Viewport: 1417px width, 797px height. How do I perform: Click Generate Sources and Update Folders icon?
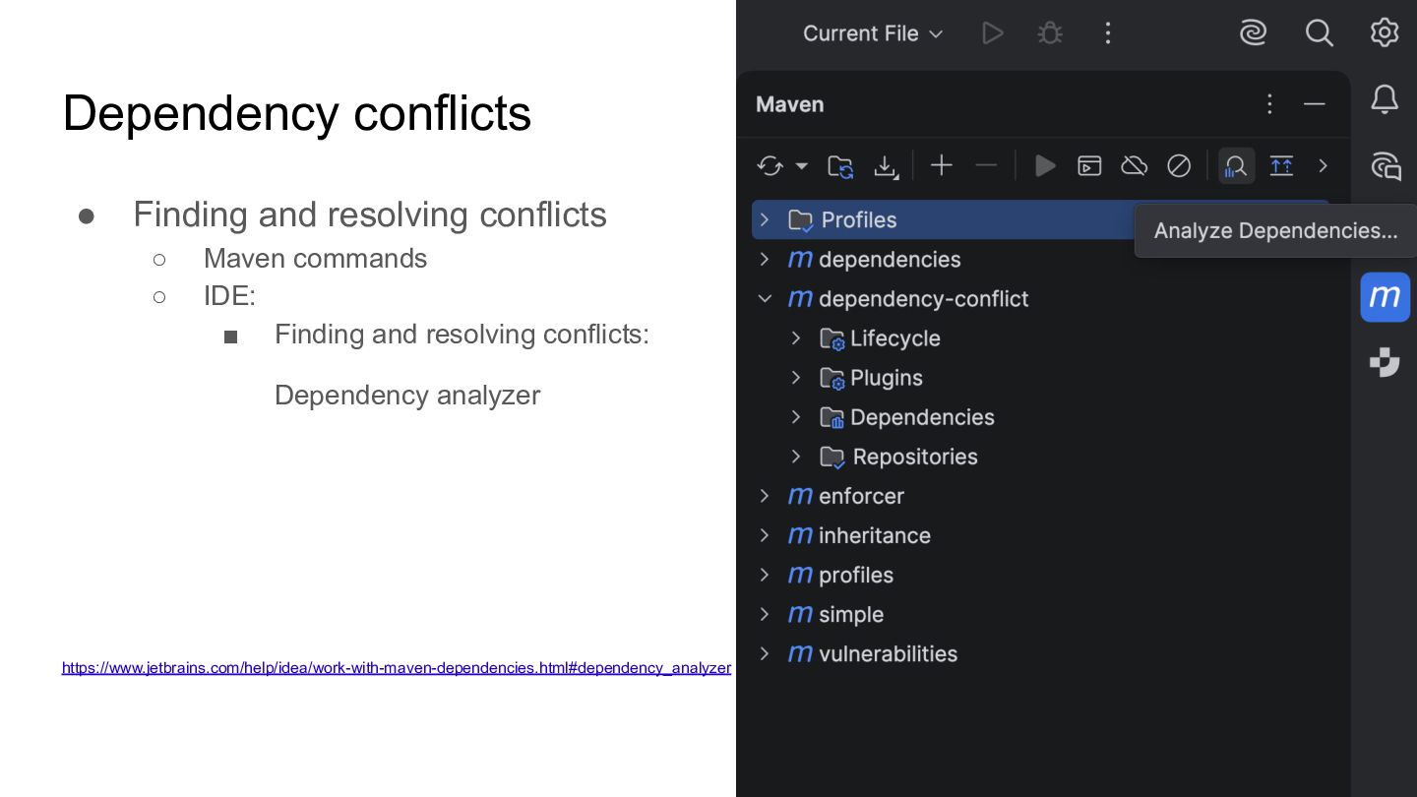(x=840, y=166)
